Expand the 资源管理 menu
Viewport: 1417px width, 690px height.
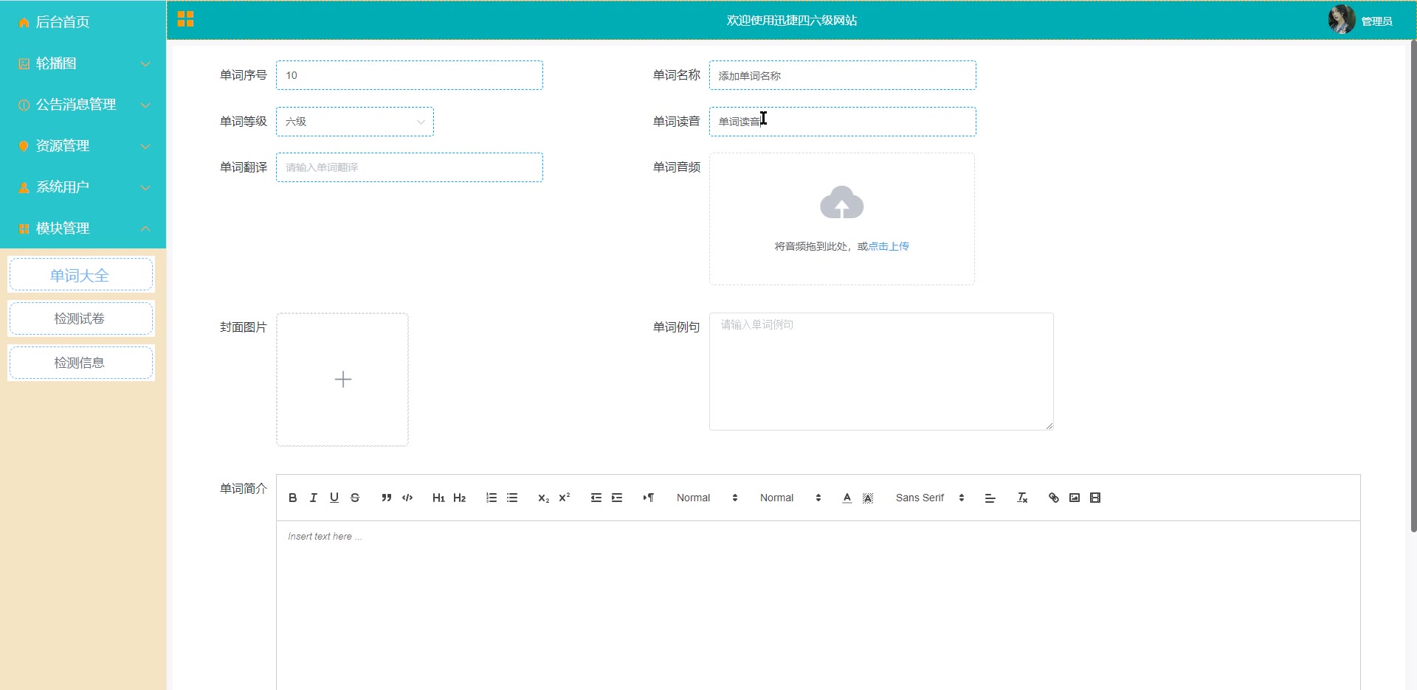click(83, 146)
